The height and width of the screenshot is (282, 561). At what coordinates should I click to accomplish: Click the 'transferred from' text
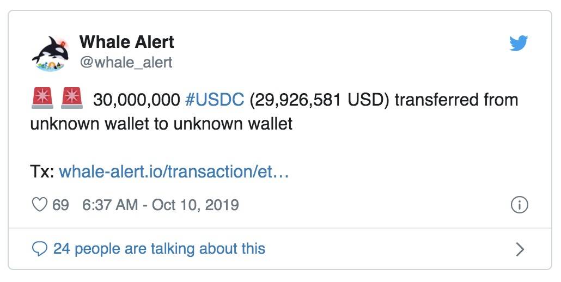pos(456,100)
